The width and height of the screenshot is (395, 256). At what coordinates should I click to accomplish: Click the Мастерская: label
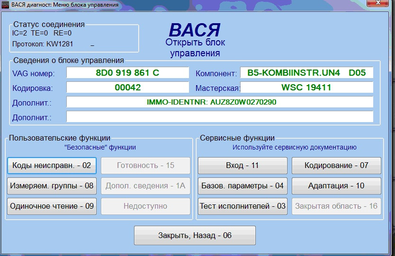click(x=218, y=88)
